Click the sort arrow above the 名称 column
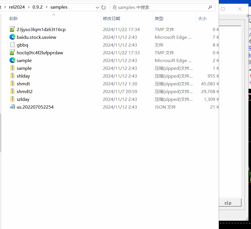 (x=54, y=15)
